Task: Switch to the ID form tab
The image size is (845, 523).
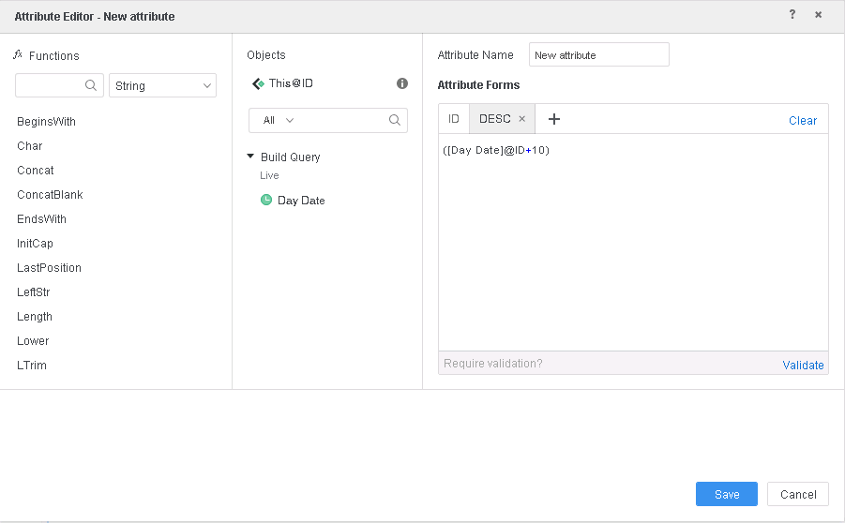Action: 454,119
